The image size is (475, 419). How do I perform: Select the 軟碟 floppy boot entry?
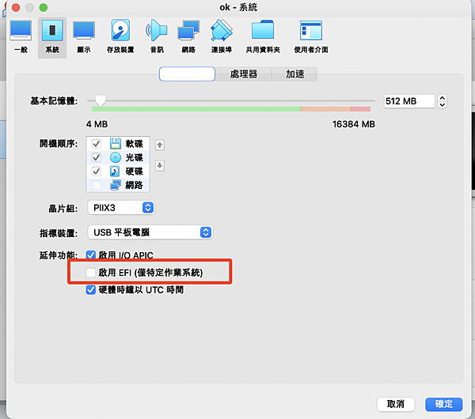[x=117, y=144]
